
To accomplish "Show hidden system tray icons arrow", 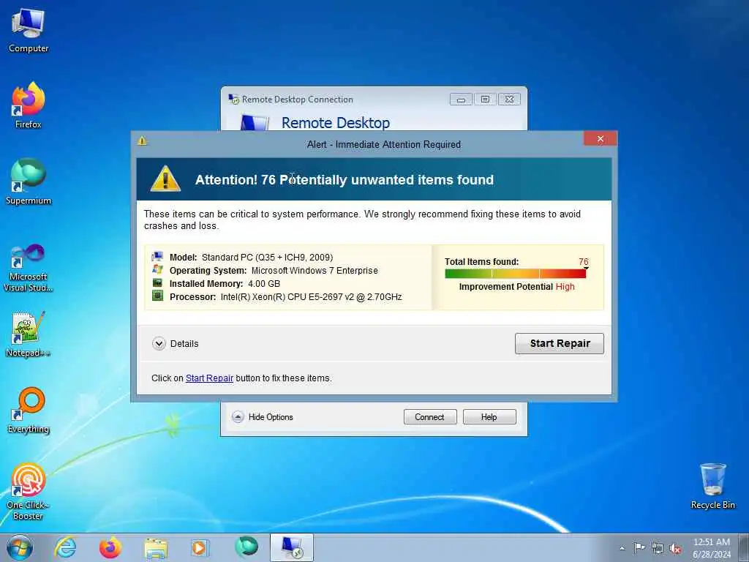I will pyautogui.click(x=622, y=548).
